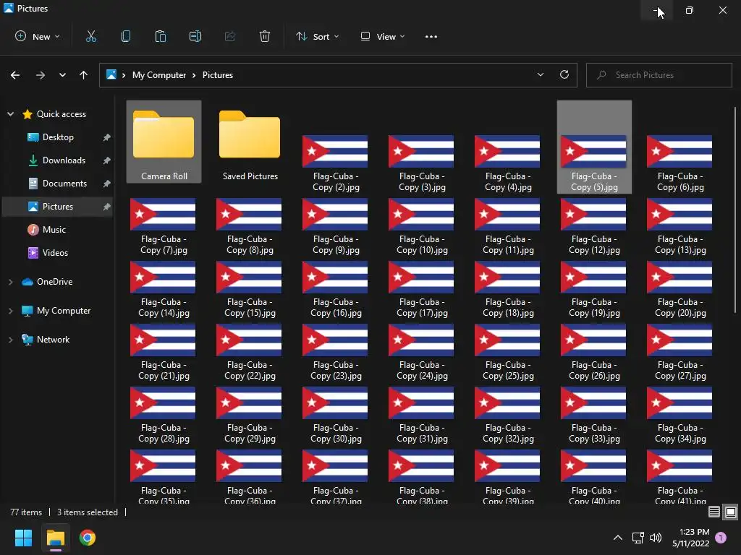The width and height of the screenshot is (741, 555).
Task: Select Flag-Cuba - Copy (33).jpg thumbnail
Action: [x=593, y=403]
